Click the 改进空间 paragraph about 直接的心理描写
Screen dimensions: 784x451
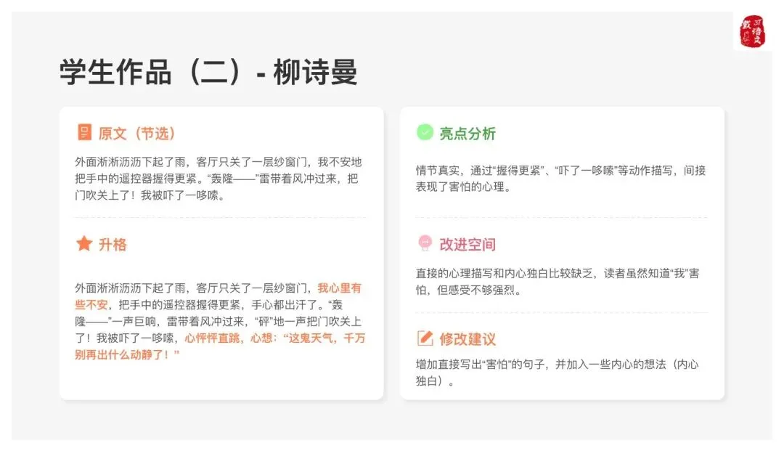coord(557,281)
